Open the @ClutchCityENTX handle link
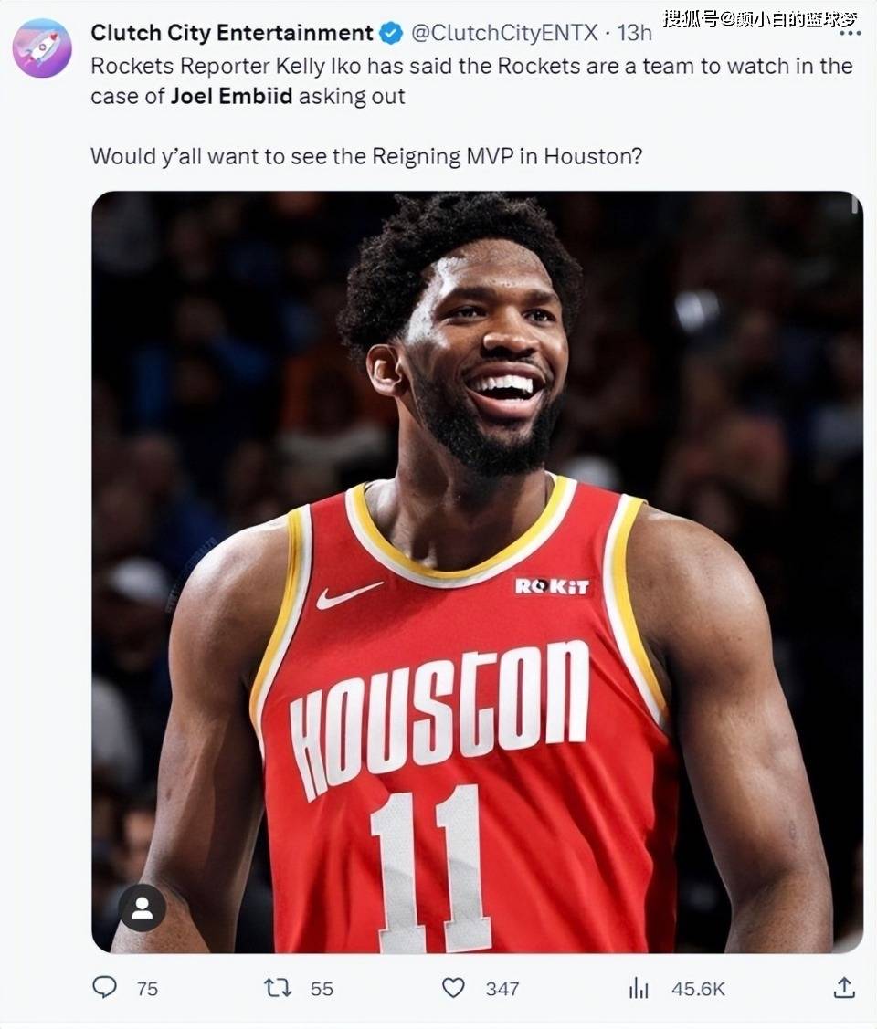Viewport: 877px width, 1029px height. coord(505,33)
